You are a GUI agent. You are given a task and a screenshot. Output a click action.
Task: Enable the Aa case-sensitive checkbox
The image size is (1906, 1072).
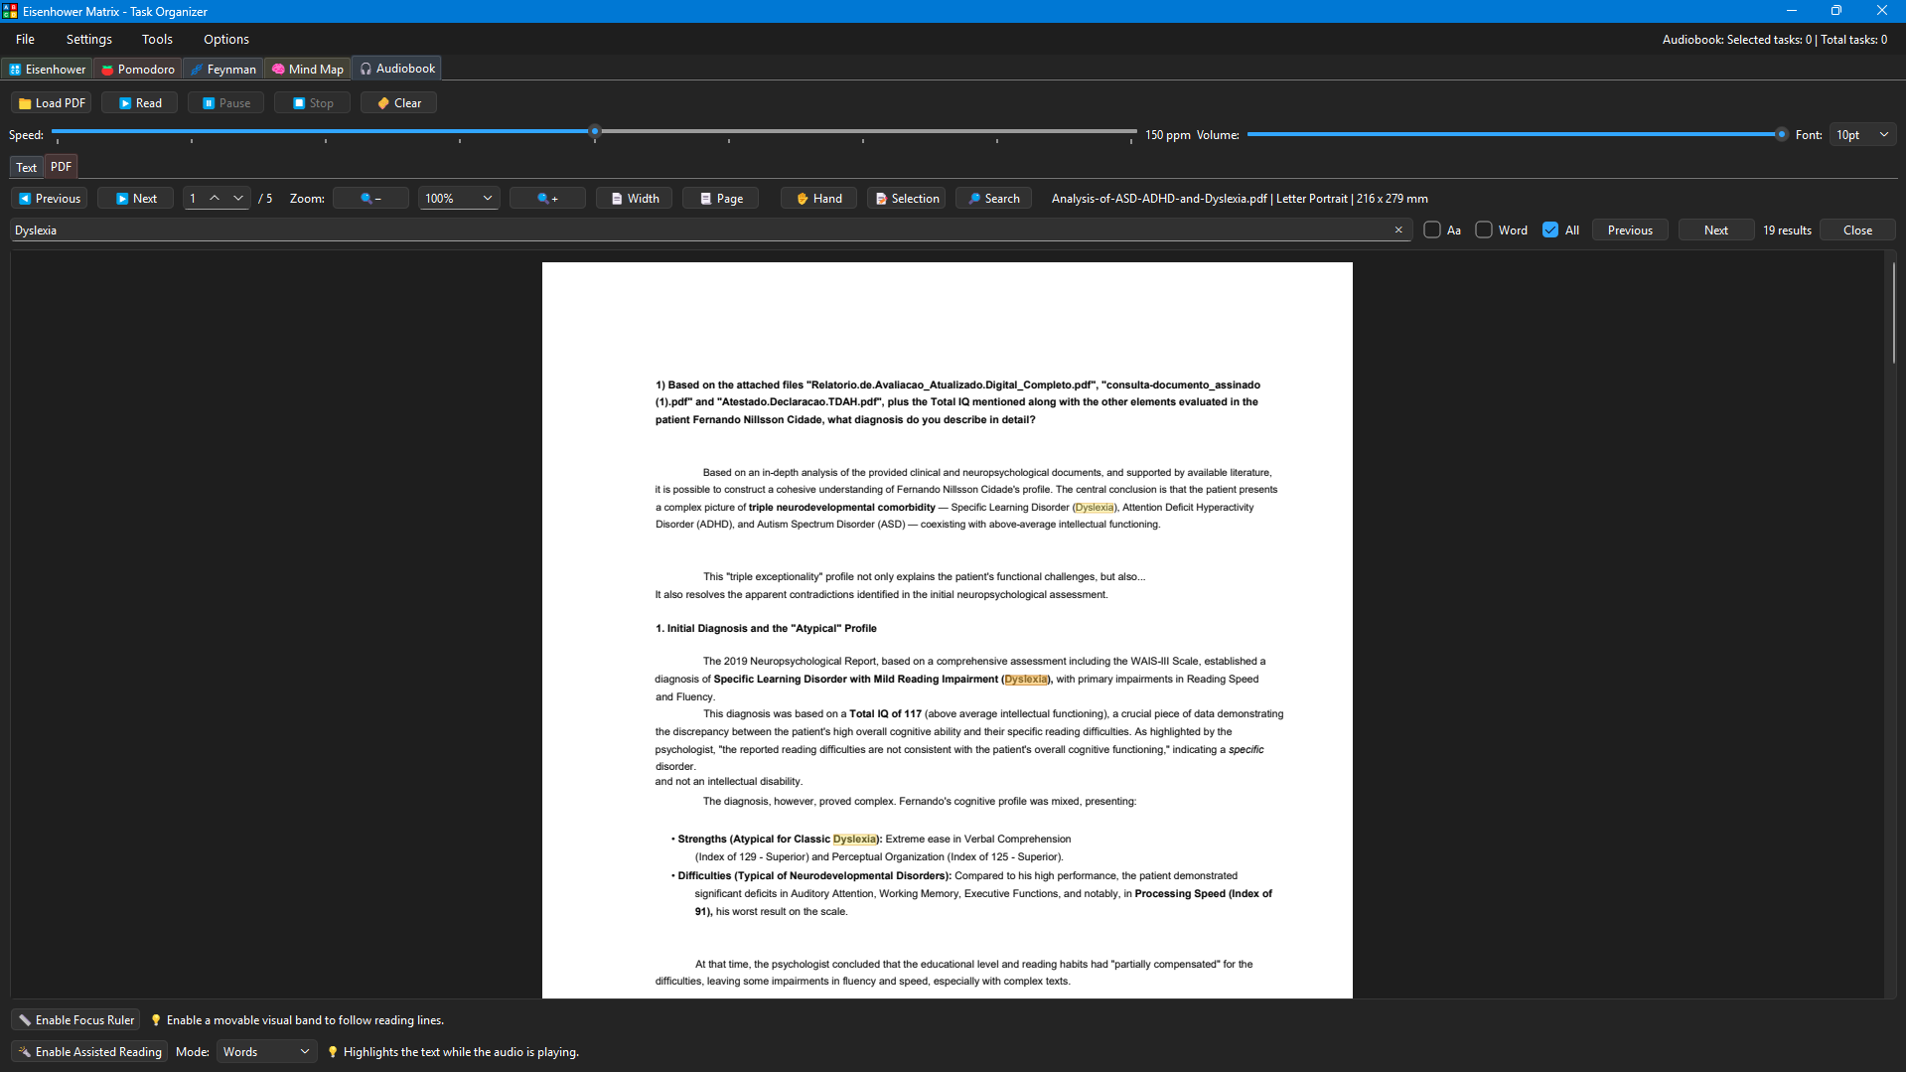tap(1432, 230)
